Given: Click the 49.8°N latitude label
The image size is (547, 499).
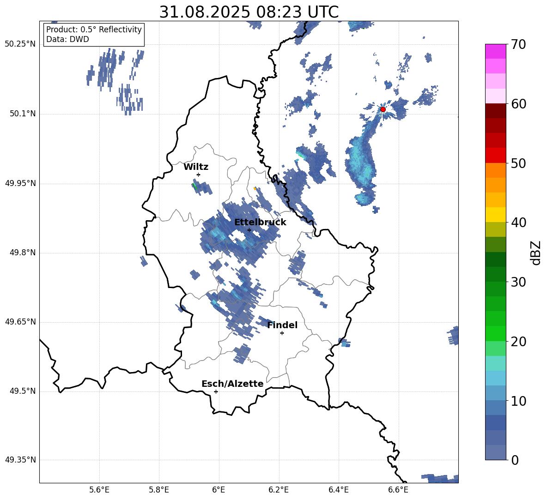Looking at the screenshot, I should click(x=23, y=253).
